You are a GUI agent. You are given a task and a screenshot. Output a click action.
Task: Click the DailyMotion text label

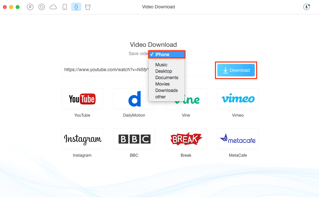(x=134, y=115)
